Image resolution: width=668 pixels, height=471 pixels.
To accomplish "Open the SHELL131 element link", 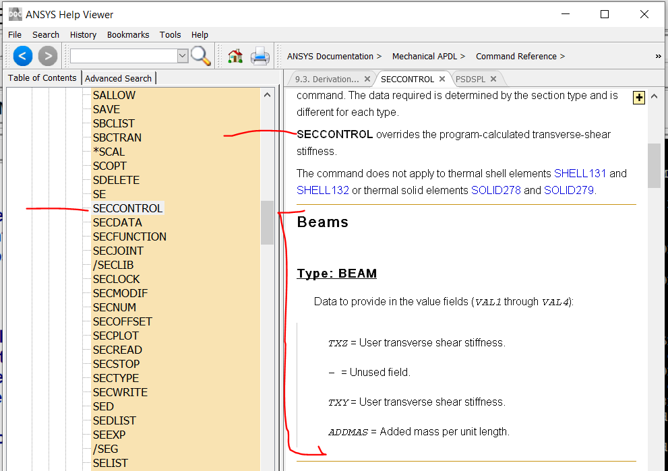I will (580, 173).
